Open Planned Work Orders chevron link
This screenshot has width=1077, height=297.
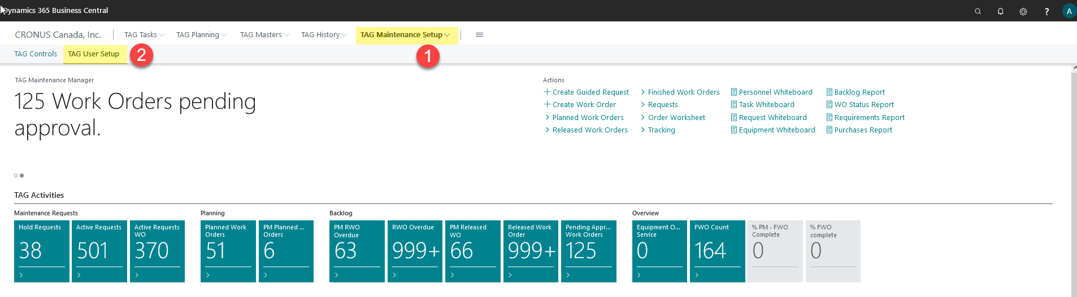click(584, 117)
